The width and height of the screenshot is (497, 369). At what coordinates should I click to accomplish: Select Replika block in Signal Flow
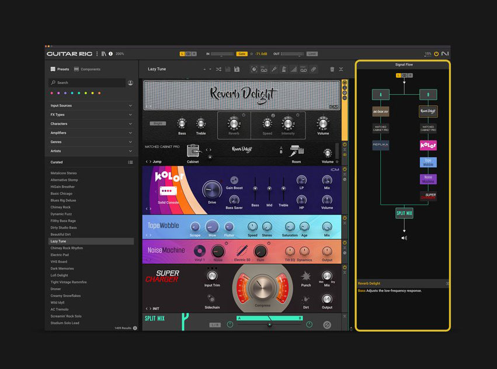(381, 144)
